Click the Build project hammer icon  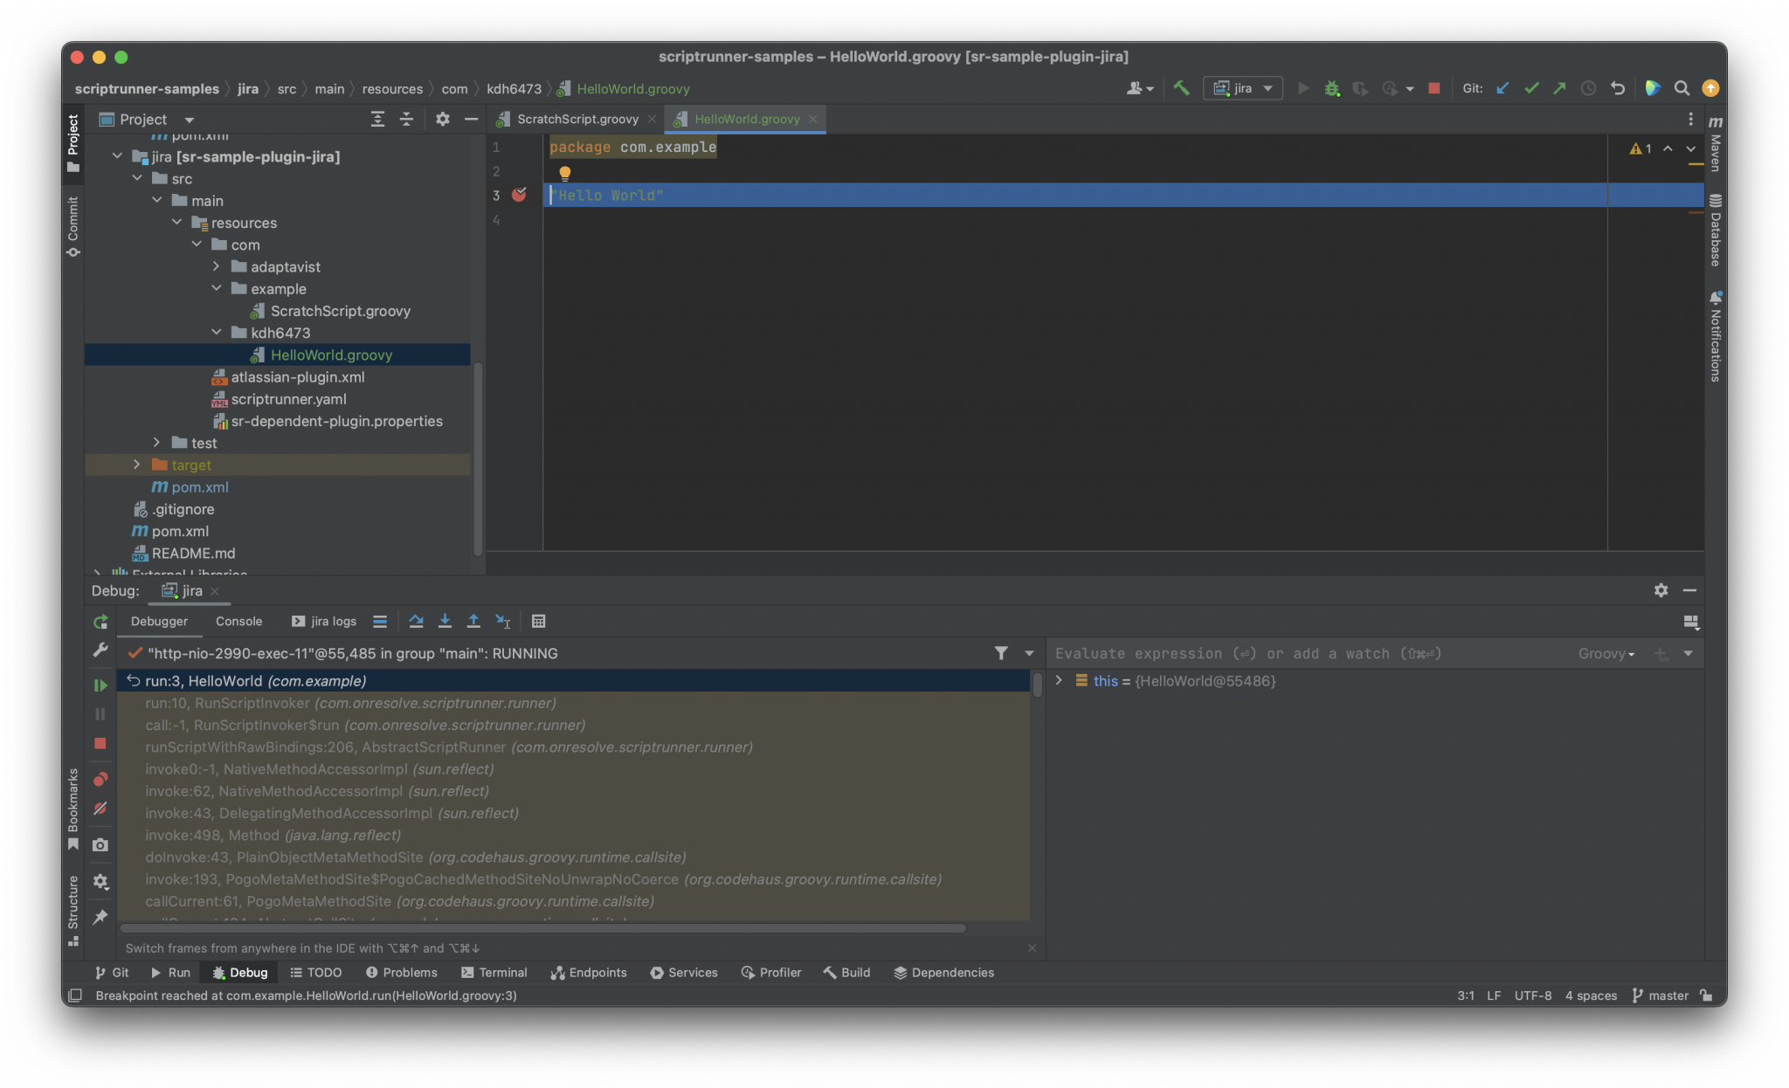point(1181,88)
